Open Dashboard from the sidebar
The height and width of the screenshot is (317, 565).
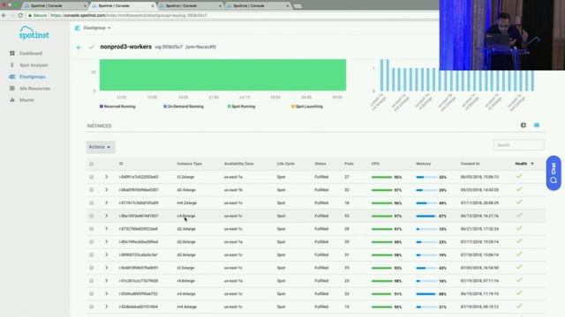pyautogui.click(x=31, y=53)
